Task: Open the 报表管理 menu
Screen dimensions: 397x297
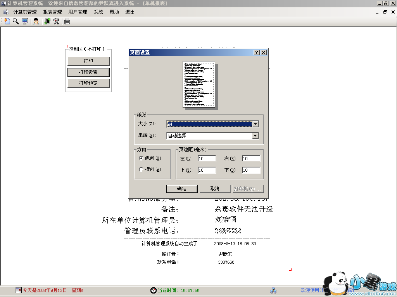Action: click(x=52, y=12)
